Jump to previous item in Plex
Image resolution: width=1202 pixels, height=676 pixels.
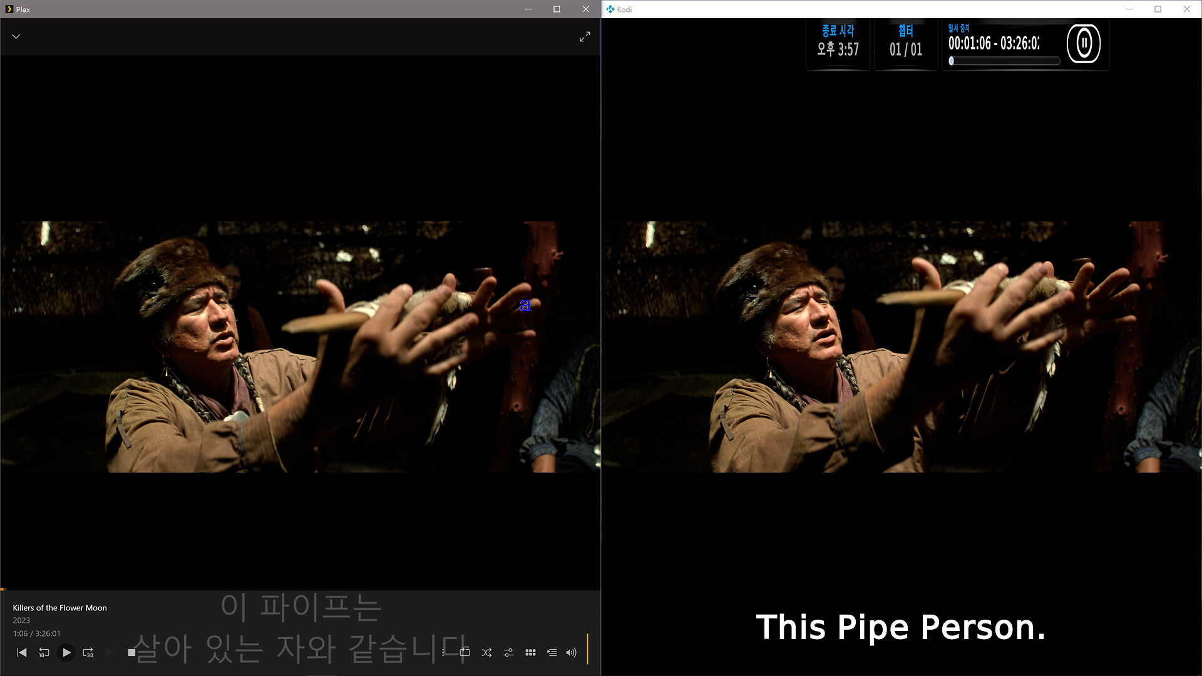coord(22,652)
